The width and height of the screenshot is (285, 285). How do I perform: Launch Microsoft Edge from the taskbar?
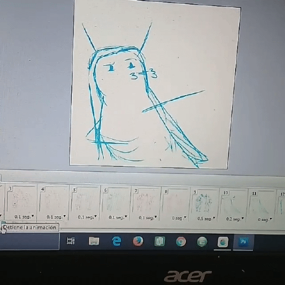116,241
